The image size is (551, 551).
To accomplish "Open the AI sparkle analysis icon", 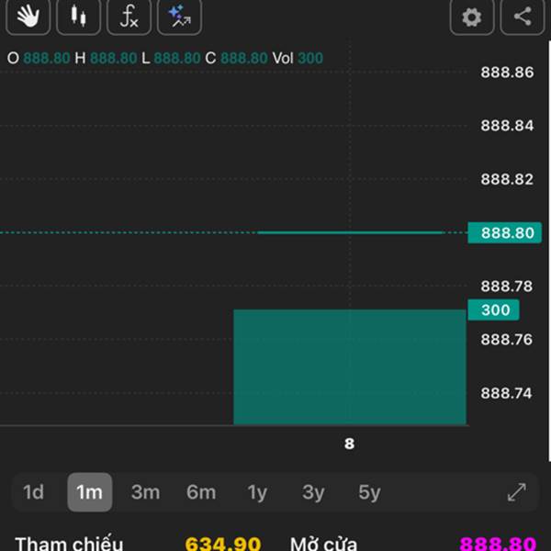I will coord(179,17).
